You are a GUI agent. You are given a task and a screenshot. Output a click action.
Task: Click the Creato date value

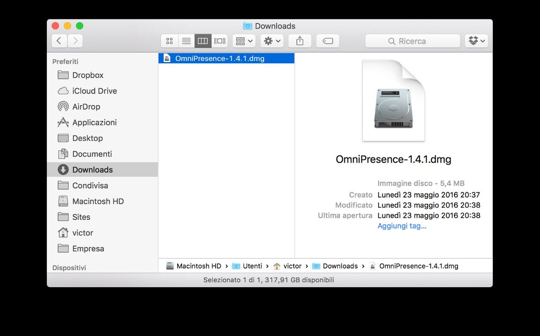(429, 195)
